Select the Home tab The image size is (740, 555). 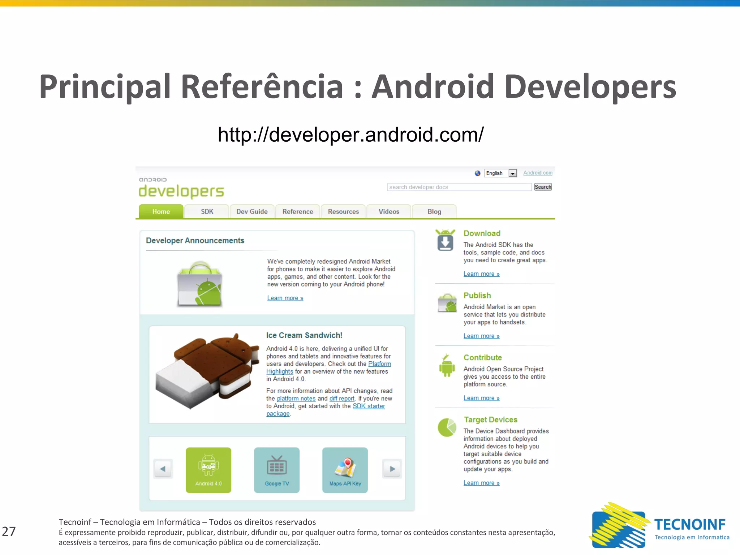(x=161, y=211)
